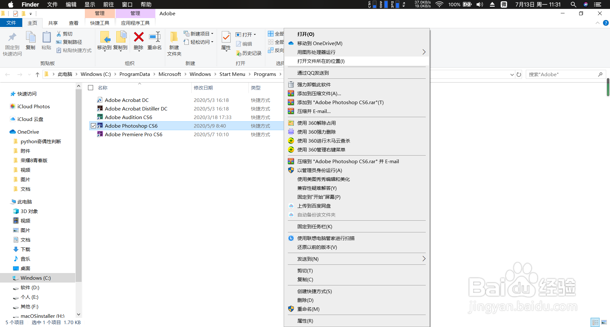Viewport: 610px width, 327px height.
Task: Click the up-one-level arrow icon
Action: tap(37, 74)
